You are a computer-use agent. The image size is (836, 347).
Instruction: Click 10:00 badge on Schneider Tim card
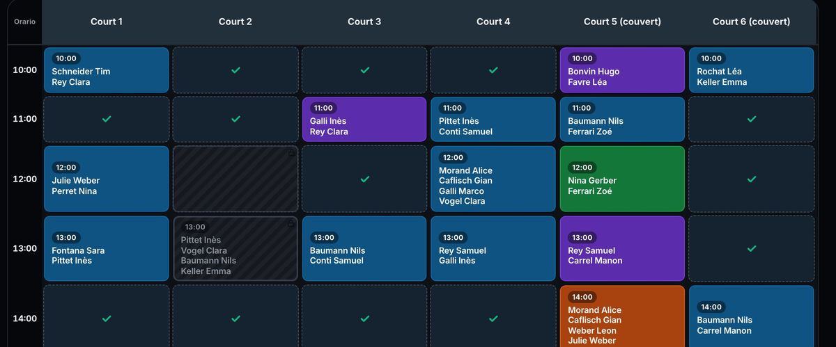(x=66, y=58)
